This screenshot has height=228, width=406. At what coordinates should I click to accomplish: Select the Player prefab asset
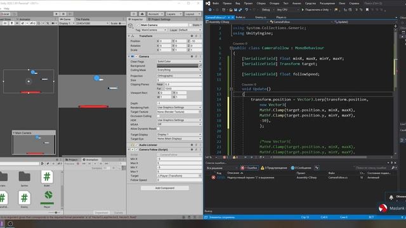pyautogui.click(x=47, y=199)
